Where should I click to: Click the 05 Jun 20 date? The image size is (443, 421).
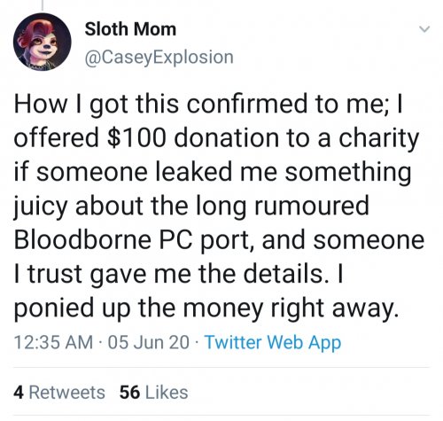148,342
